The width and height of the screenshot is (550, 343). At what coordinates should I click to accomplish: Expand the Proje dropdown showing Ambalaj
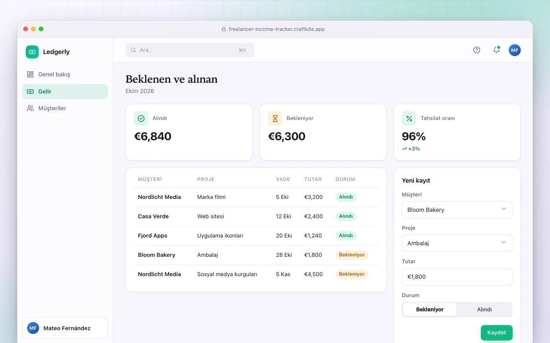tap(457, 243)
